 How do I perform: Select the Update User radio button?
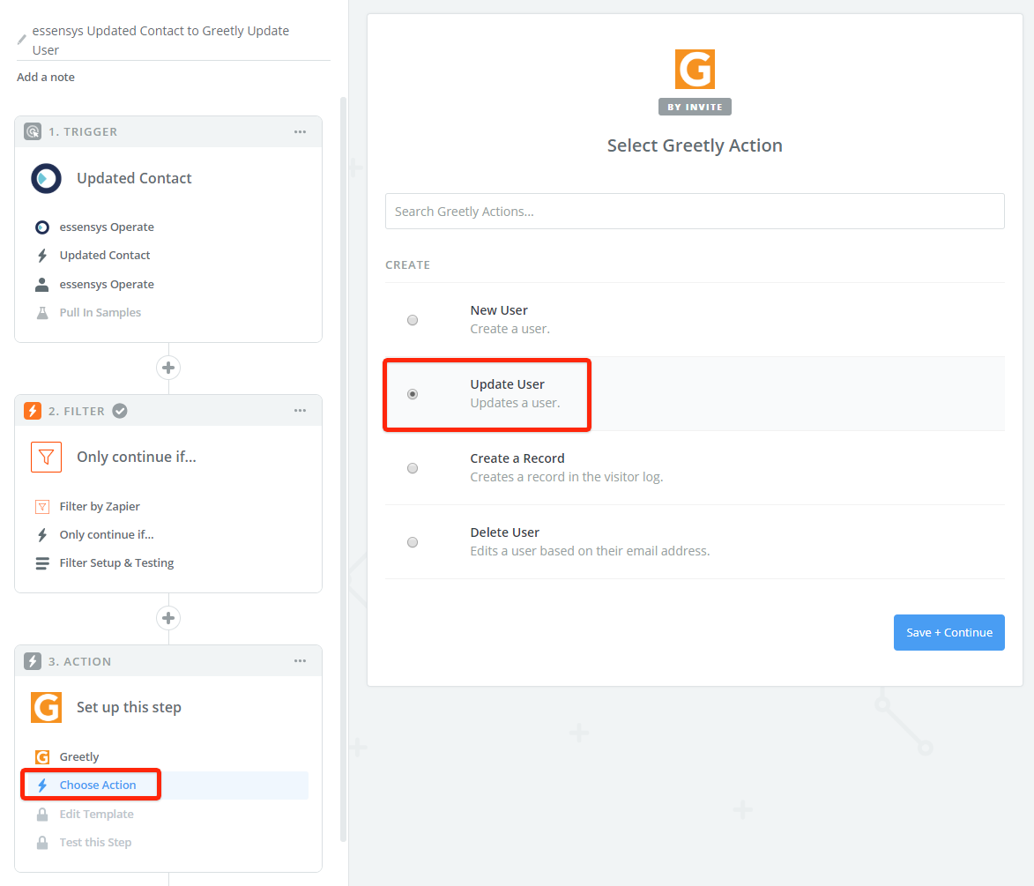point(413,394)
